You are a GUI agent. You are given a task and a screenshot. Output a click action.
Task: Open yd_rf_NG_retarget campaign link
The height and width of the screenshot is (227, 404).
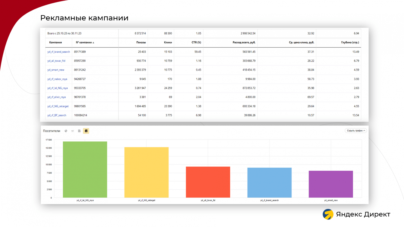[x=58, y=106]
